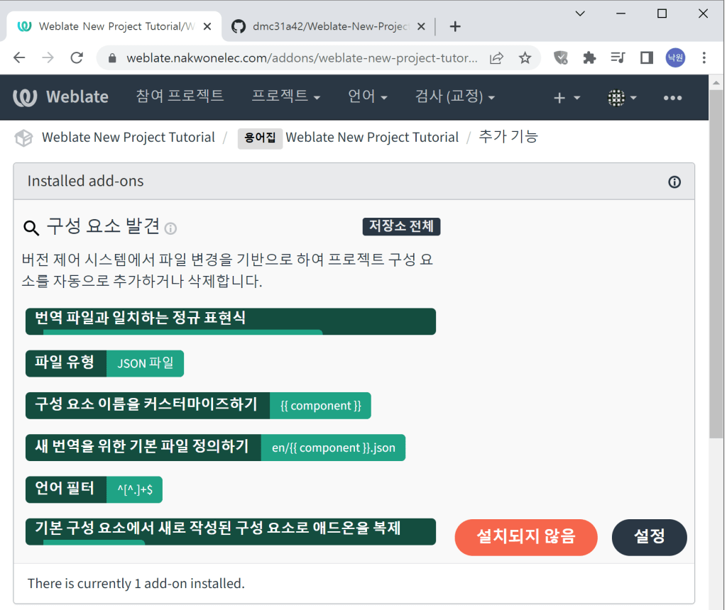Reload the page
The image size is (727, 610).
pos(77,58)
